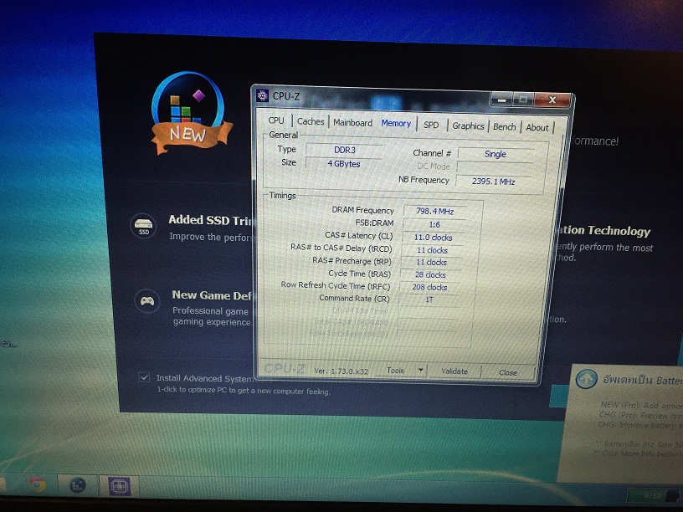
Task: Open the Graphics tab
Action: 468,125
